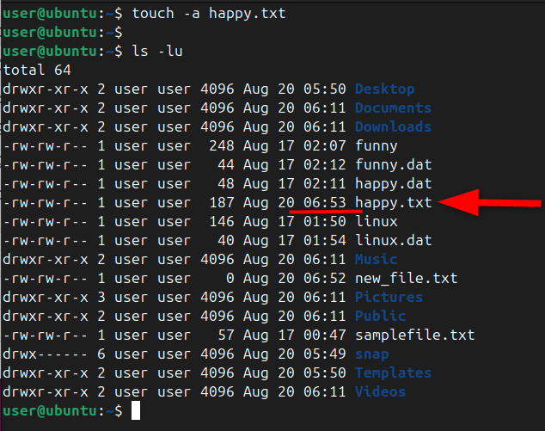This screenshot has height=431, width=545.
Task: Select the Pictures directory name
Action: 389,298
